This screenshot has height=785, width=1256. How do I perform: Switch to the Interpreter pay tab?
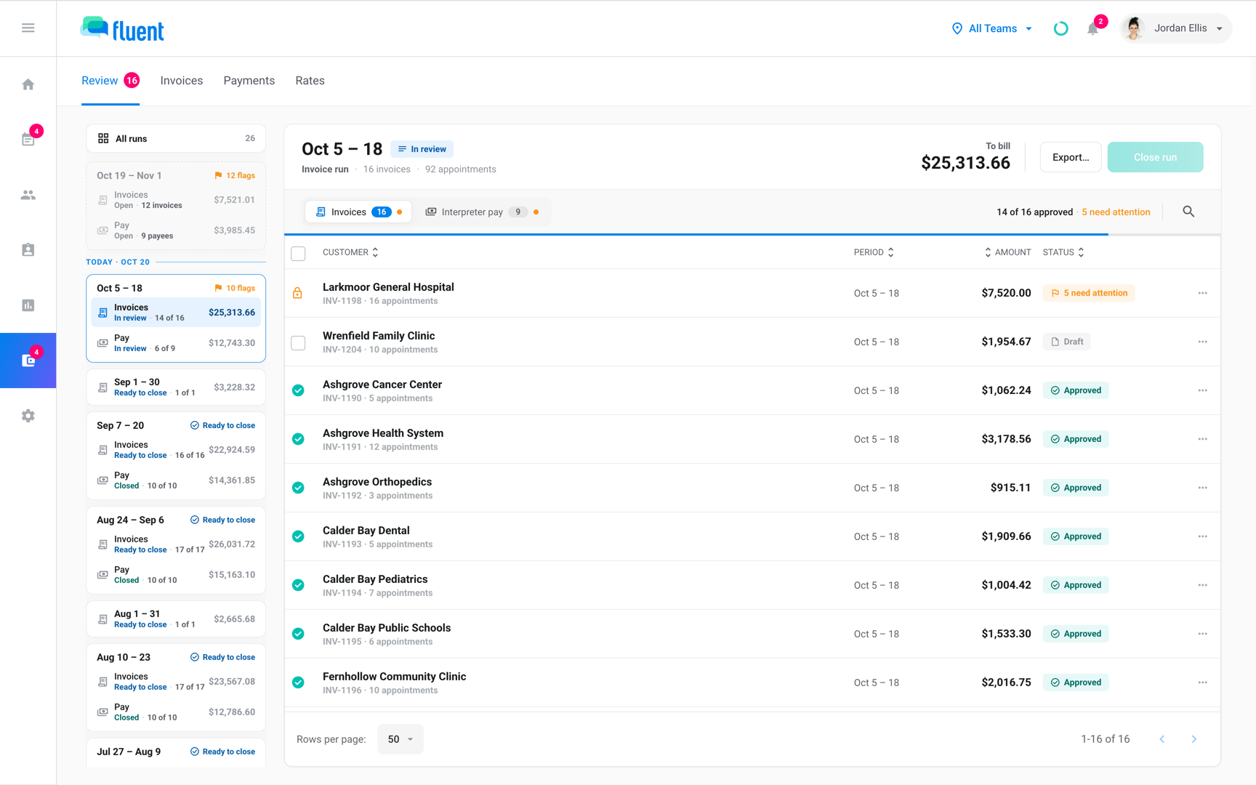click(x=481, y=212)
